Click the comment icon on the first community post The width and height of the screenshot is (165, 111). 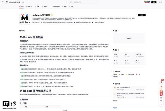point(123,90)
